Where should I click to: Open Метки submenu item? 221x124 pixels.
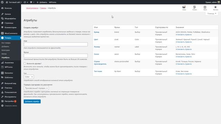click(4, 54)
